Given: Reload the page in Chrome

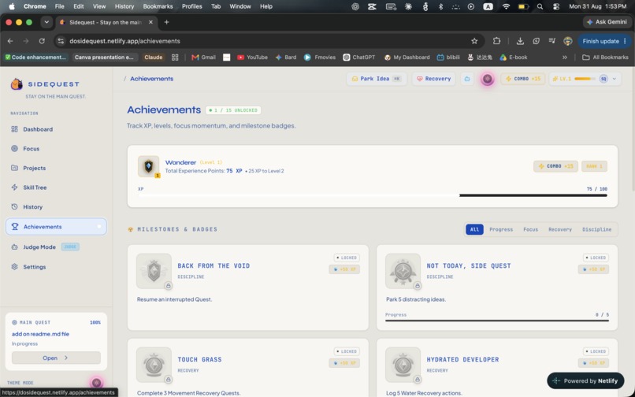Looking at the screenshot, I should coord(42,41).
